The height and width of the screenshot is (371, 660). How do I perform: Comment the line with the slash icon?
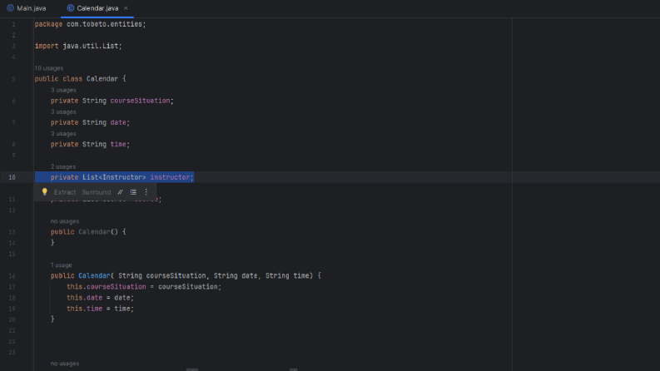coord(121,192)
